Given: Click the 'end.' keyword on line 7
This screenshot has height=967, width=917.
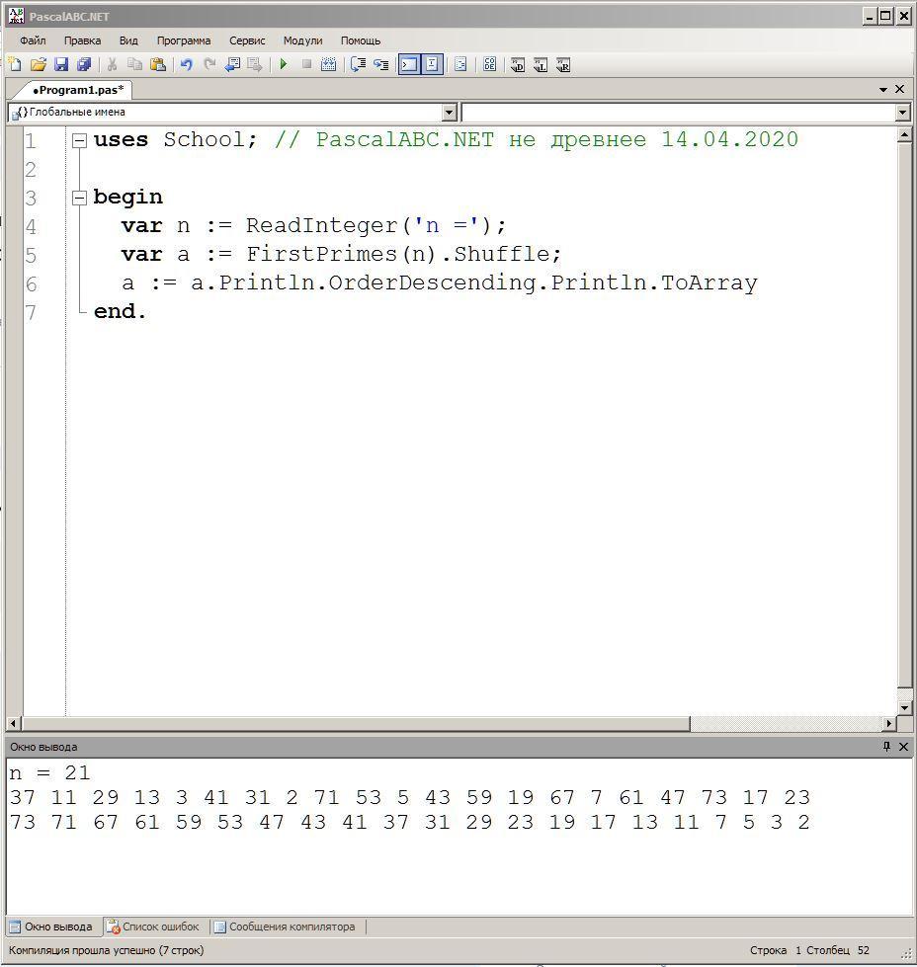Looking at the screenshot, I should click(120, 311).
